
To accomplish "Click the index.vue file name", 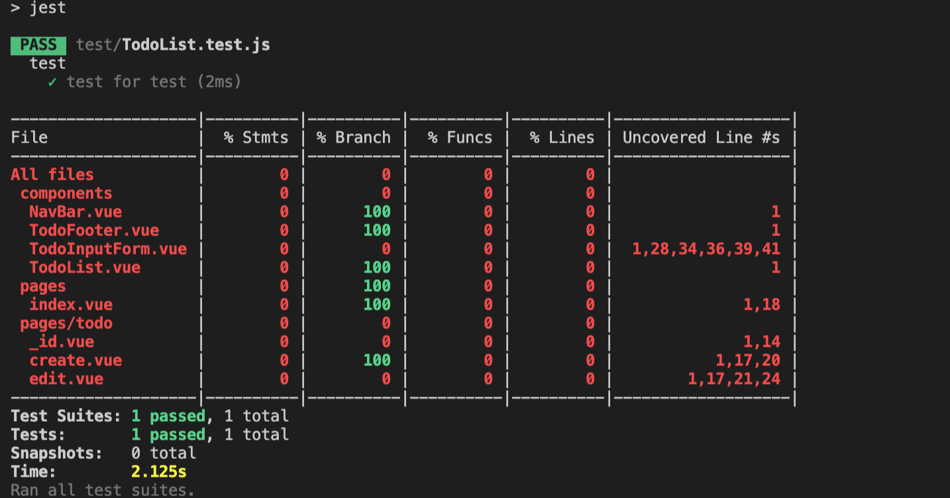I will click(x=71, y=305).
